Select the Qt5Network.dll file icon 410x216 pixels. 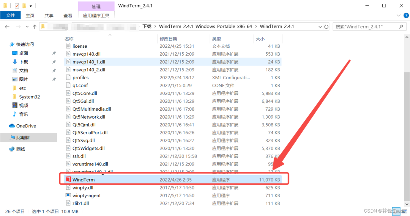click(x=68, y=117)
